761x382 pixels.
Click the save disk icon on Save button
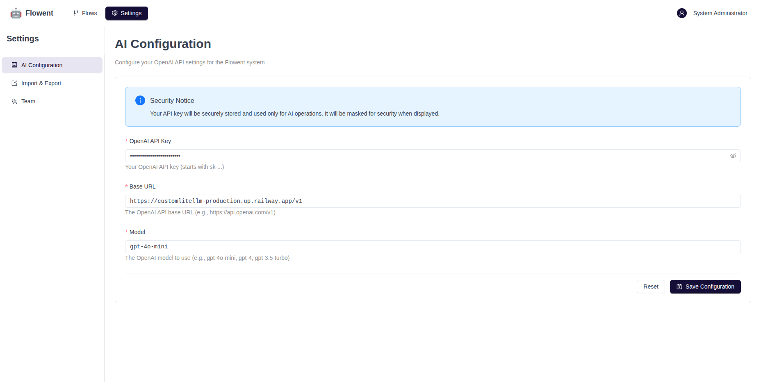pyautogui.click(x=679, y=286)
